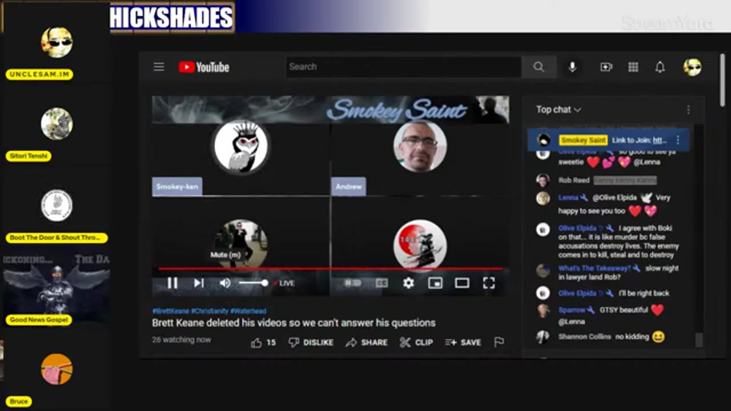Click Rob Reed chat username
Screen dimensions: 731x411
pos(574,180)
